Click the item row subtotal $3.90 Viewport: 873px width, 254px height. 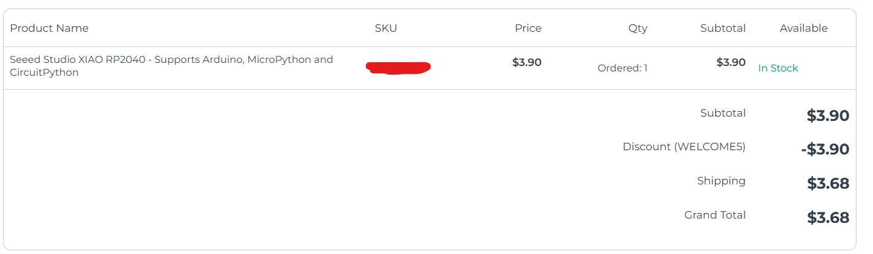coord(730,62)
